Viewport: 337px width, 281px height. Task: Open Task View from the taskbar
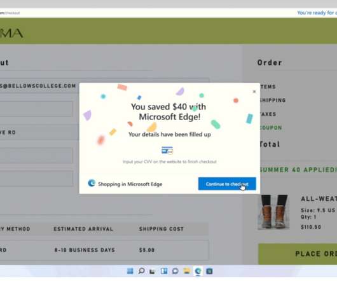coord(153,271)
